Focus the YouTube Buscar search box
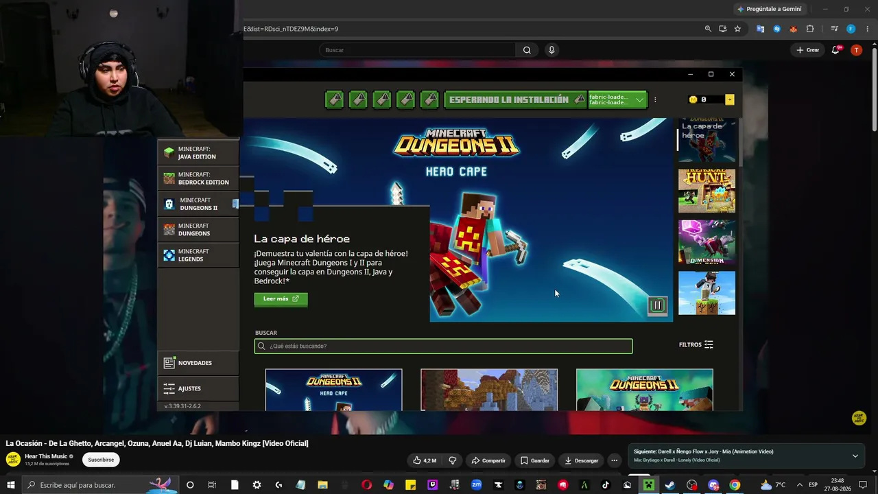The image size is (878, 494). [x=417, y=50]
